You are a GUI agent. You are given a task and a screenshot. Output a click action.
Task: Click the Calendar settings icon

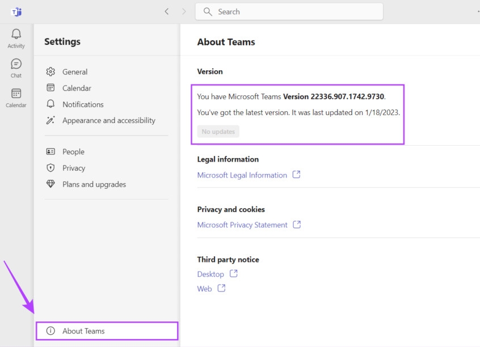point(50,88)
